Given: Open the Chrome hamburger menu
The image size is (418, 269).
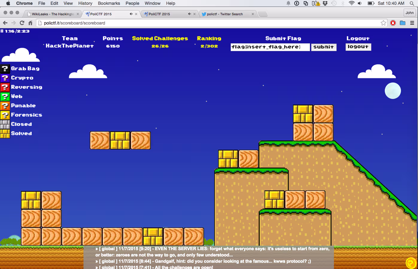Looking at the screenshot, I should click(412, 23).
